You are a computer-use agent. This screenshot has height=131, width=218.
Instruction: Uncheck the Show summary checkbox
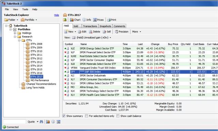(64, 116)
